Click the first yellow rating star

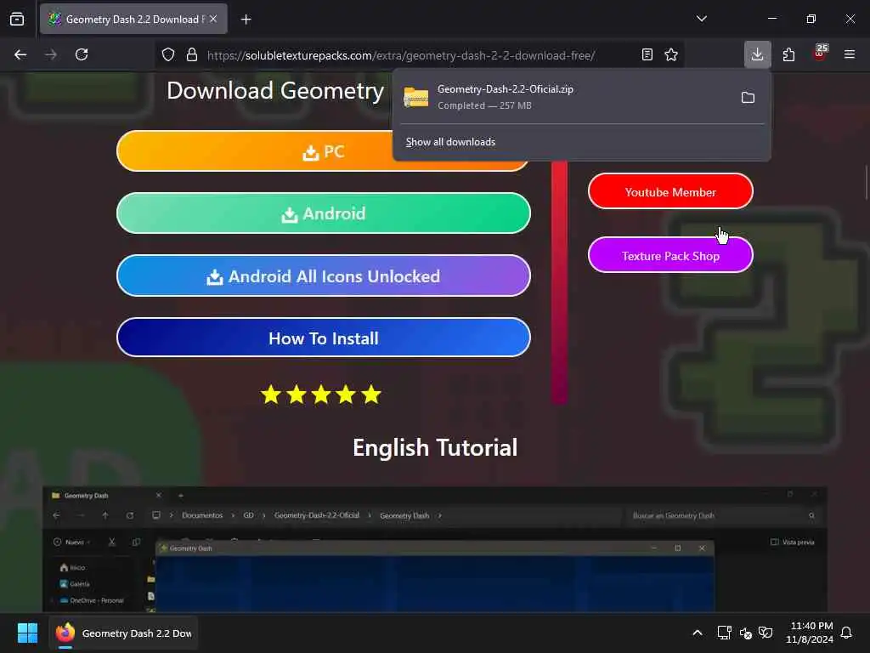click(x=271, y=395)
